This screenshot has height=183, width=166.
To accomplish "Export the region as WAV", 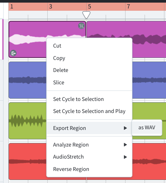I will point(147,128).
